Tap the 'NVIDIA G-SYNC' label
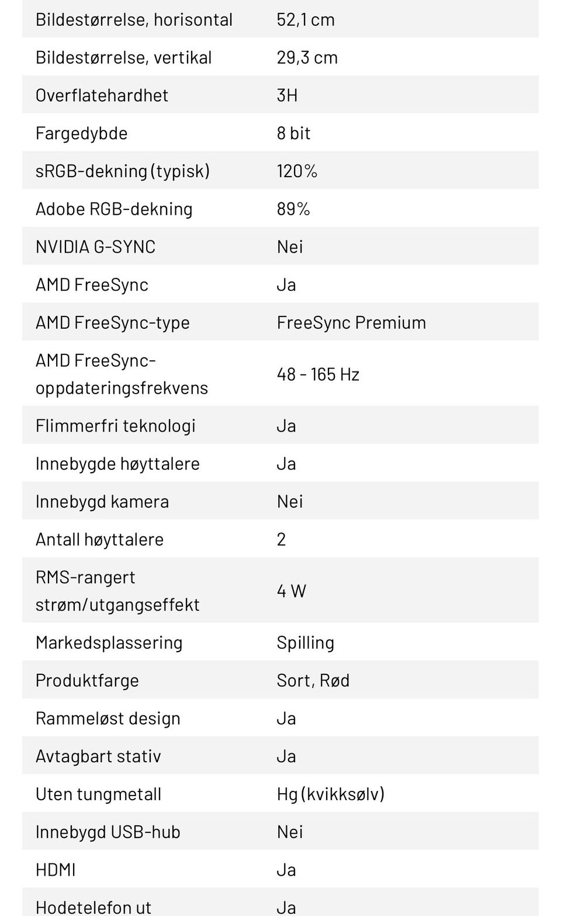This screenshot has width=561, height=916. [95, 247]
